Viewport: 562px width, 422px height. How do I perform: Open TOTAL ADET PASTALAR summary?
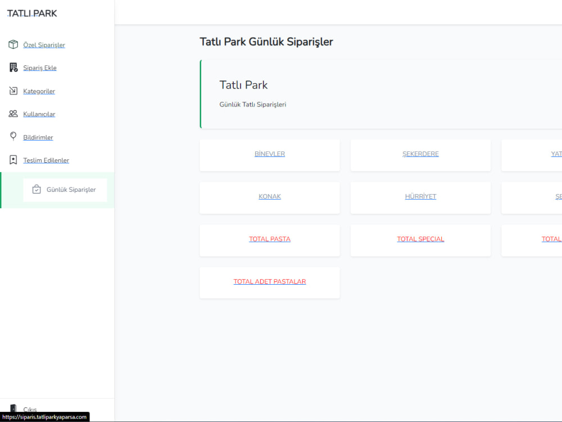(x=270, y=282)
